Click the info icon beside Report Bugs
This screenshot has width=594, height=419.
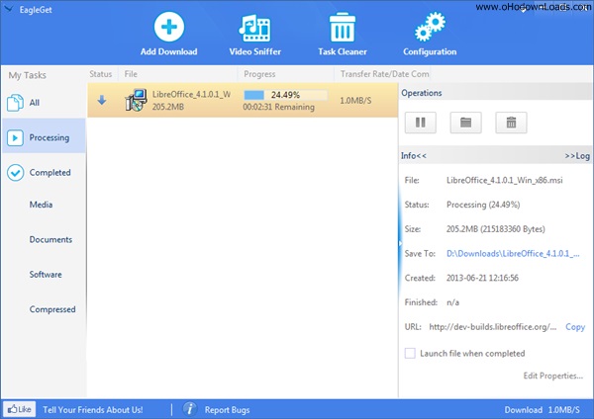pos(190,409)
